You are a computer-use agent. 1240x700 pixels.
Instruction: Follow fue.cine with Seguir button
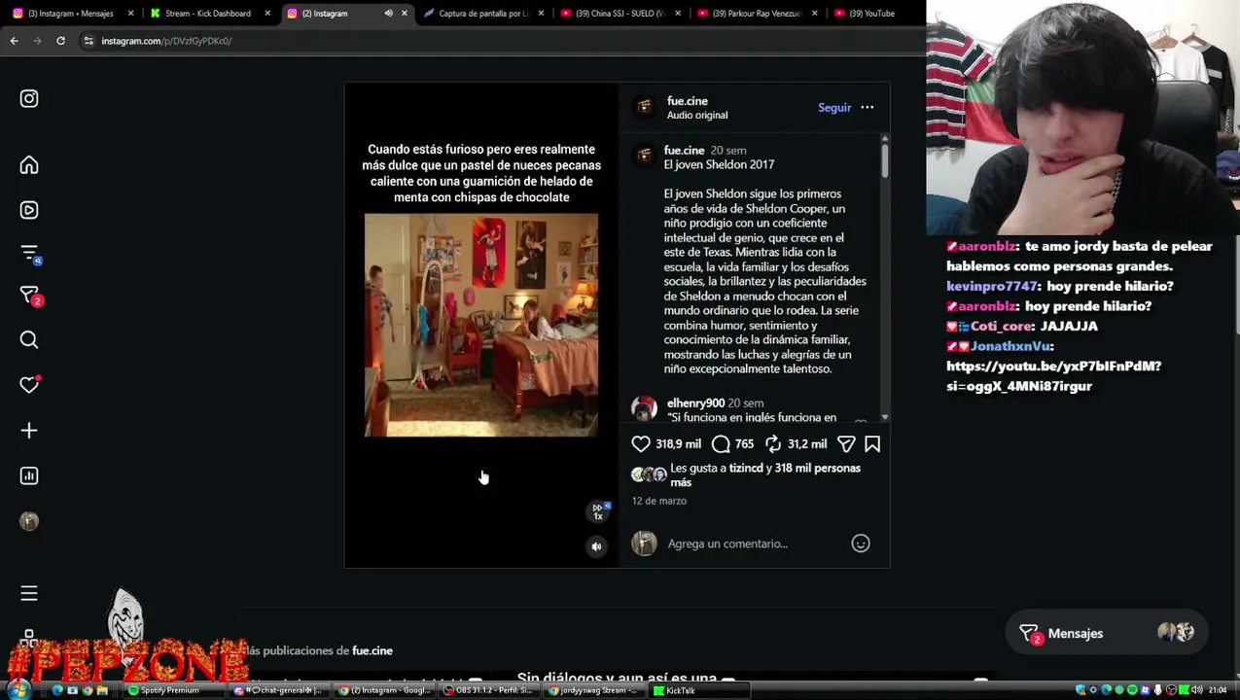[x=834, y=108]
